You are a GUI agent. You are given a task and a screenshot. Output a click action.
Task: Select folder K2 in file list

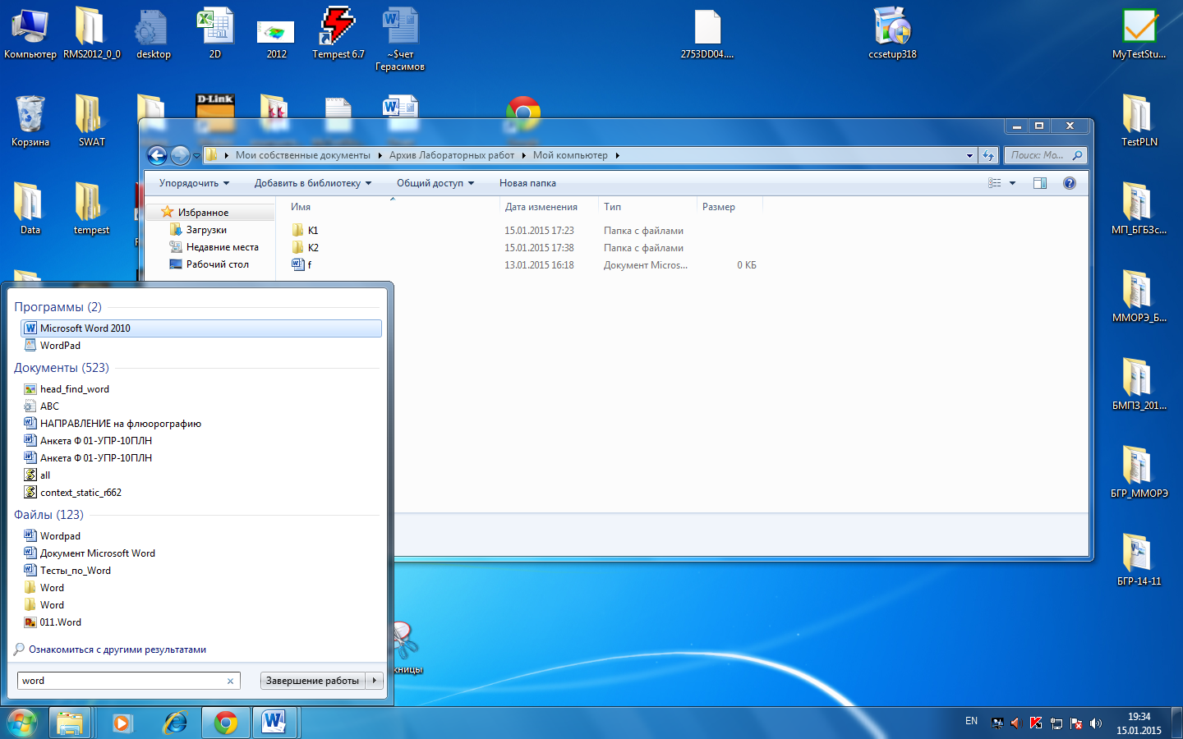point(306,248)
